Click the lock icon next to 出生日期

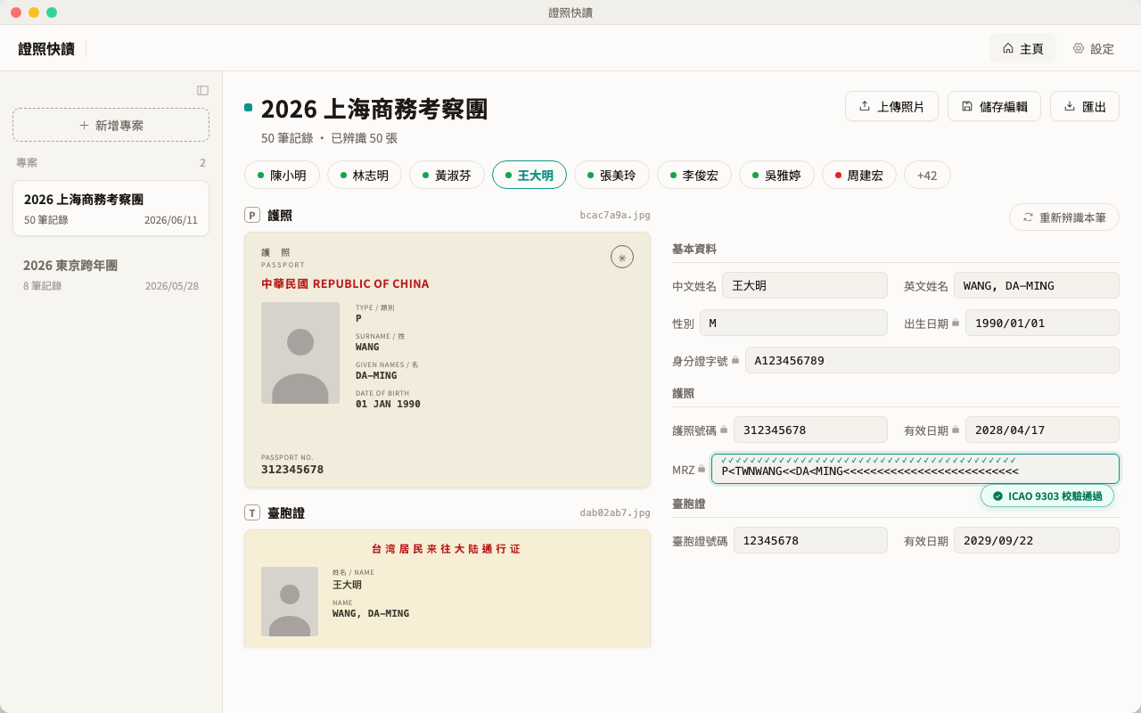click(x=956, y=323)
